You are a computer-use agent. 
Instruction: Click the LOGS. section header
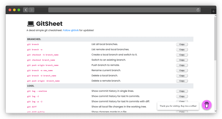click(110, 86)
